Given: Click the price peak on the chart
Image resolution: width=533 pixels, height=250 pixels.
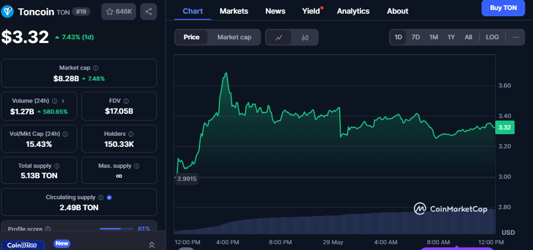Looking at the screenshot, I should click(x=226, y=73).
